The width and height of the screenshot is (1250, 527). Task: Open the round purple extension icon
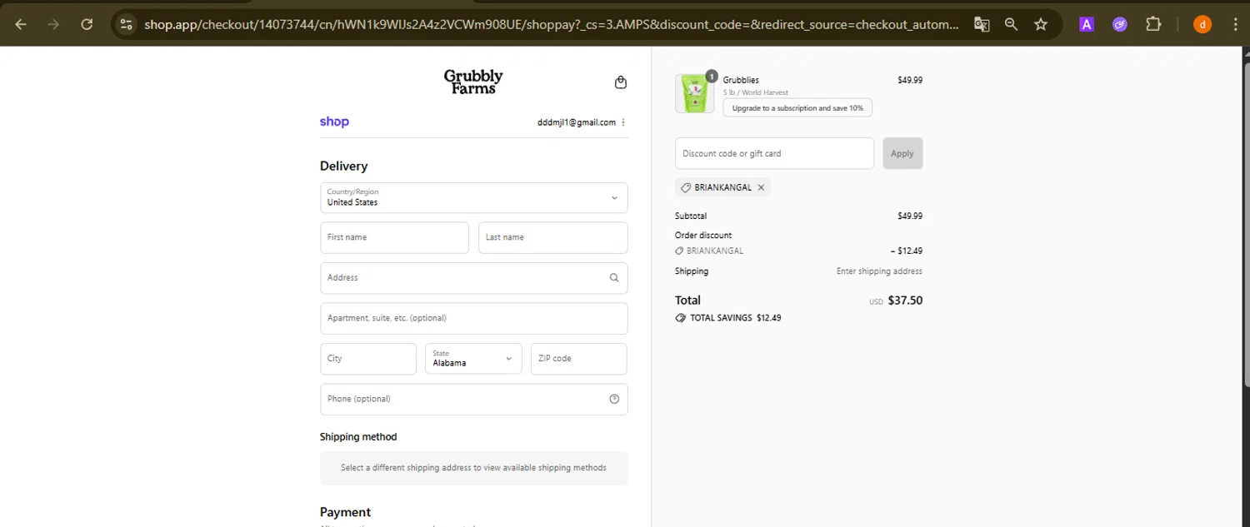coord(1120,24)
